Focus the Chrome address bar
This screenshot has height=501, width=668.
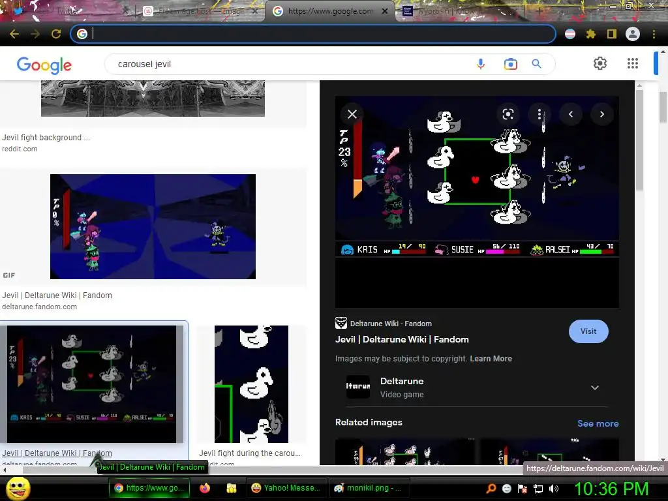pos(313,34)
